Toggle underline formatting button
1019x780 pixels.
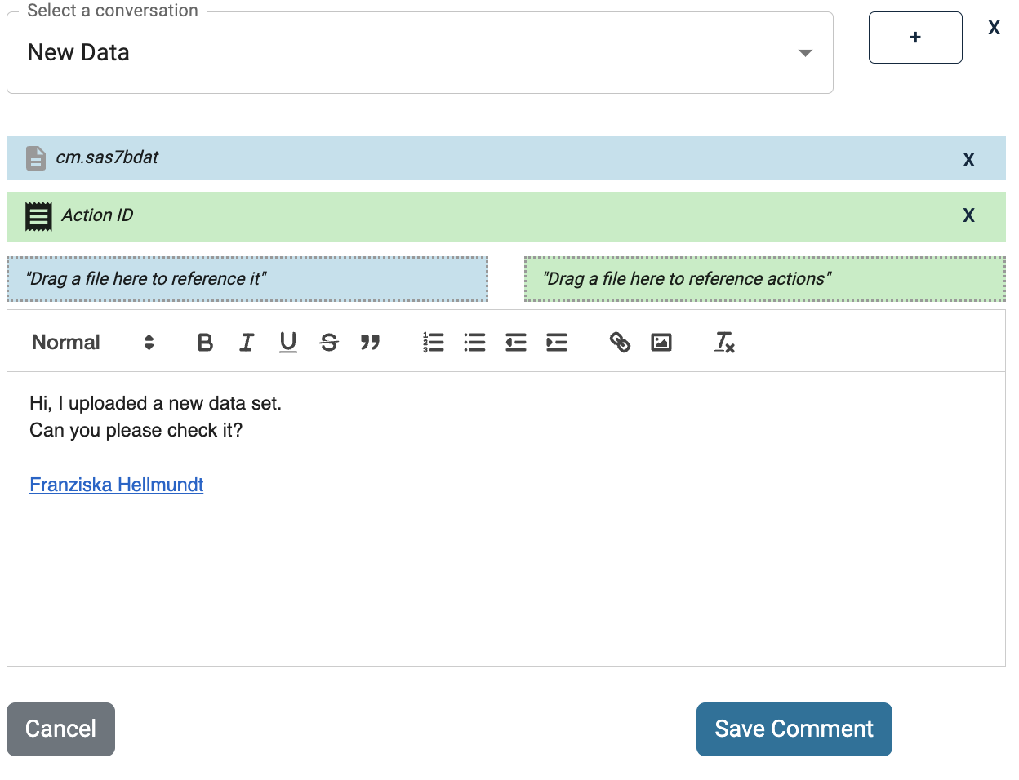(287, 343)
